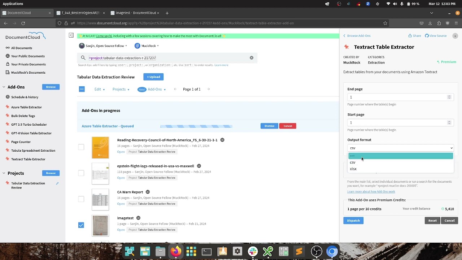This screenshot has height=260, width=462.
Task: Open the Projects dropdown menu
Action: [x=121, y=89]
